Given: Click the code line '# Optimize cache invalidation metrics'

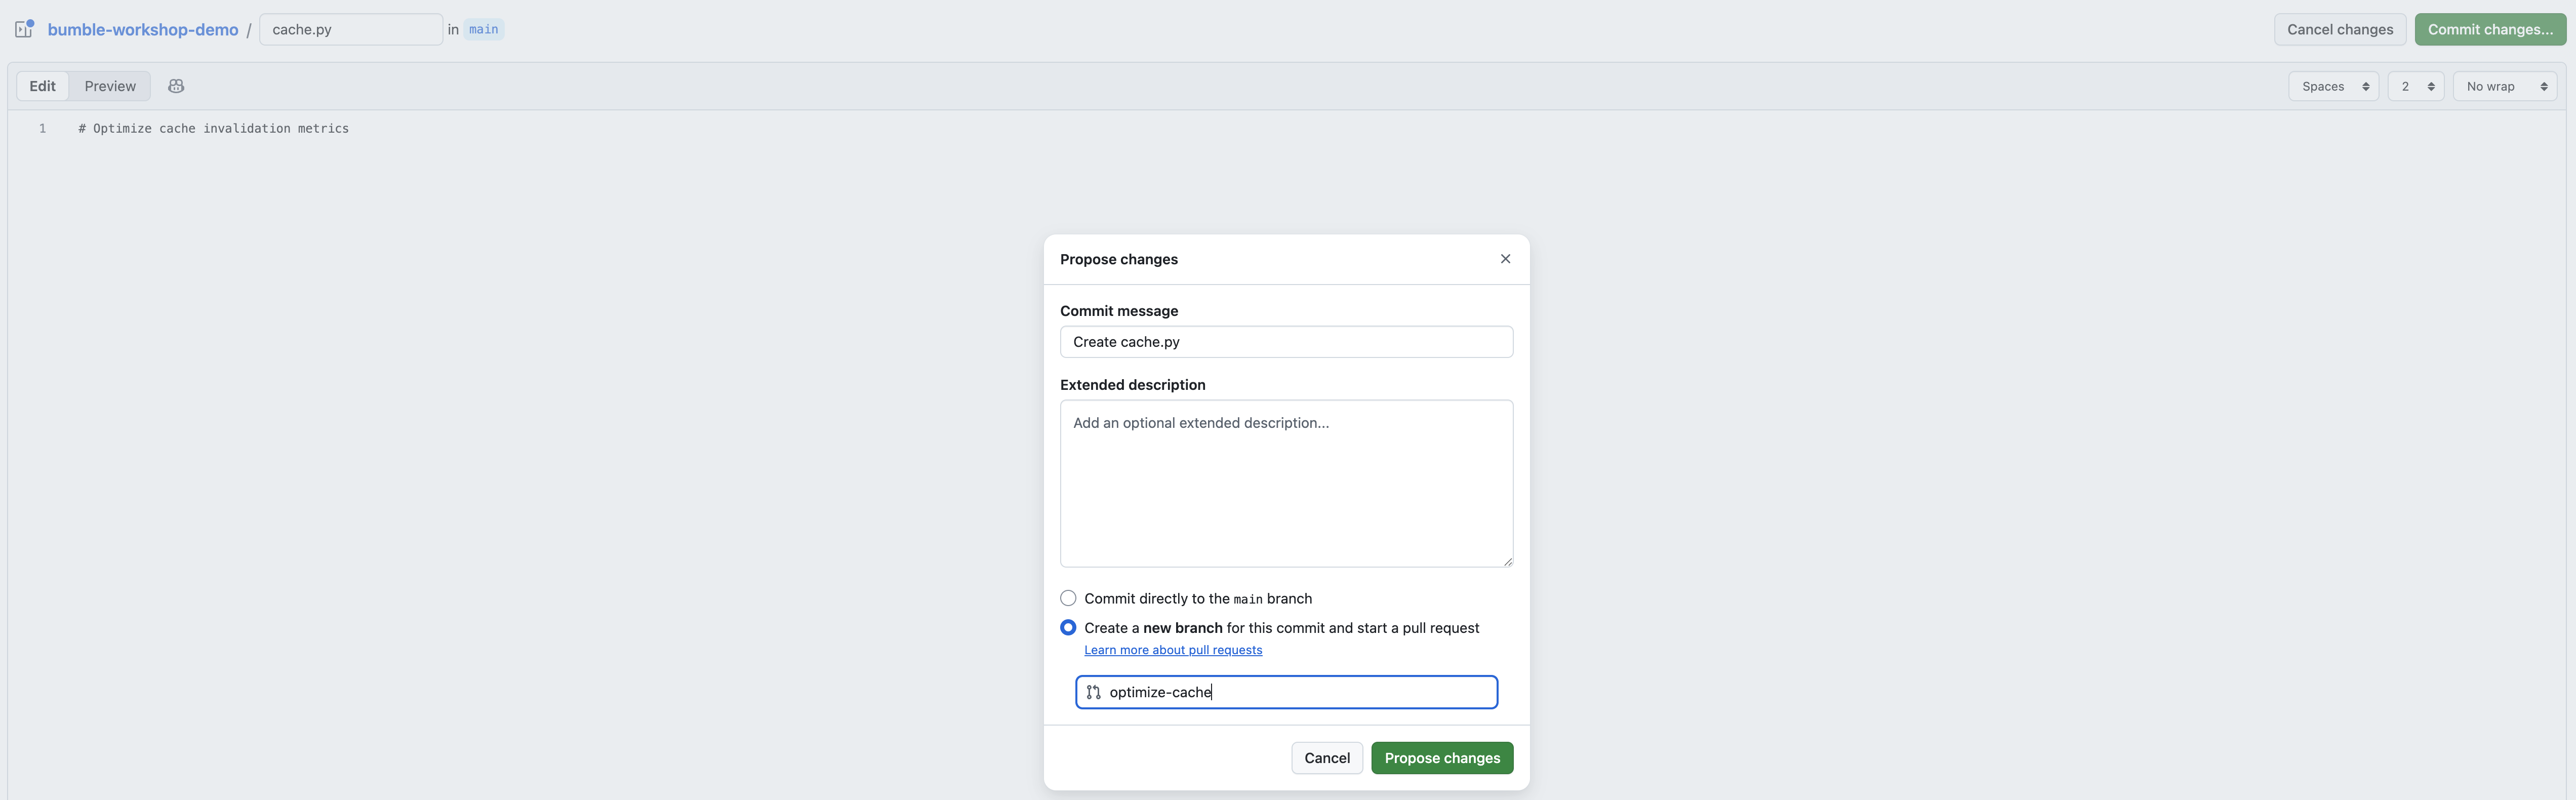Looking at the screenshot, I should point(214,128).
